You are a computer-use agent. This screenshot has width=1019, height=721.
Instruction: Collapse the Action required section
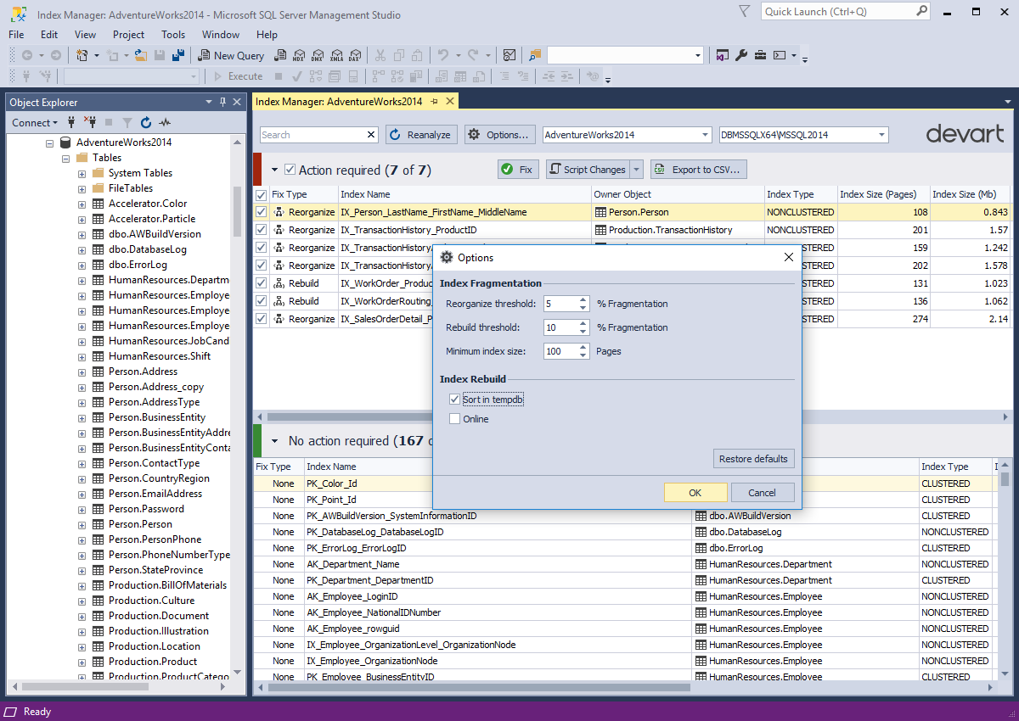click(275, 170)
